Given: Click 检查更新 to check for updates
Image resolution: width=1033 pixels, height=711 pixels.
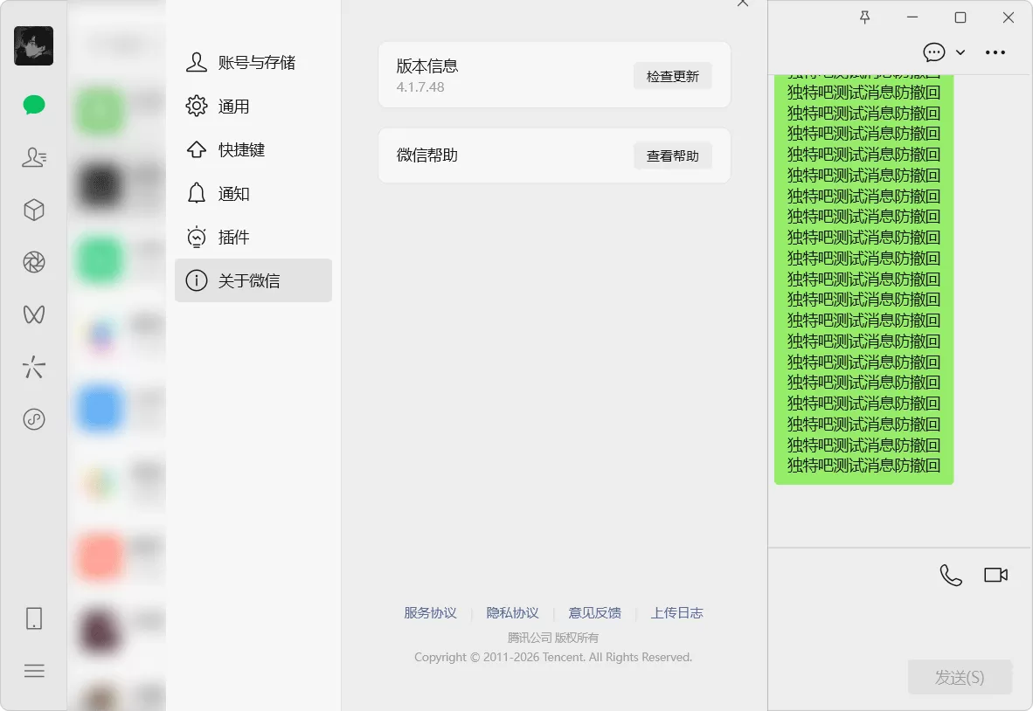Looking at the screenshot, I should coord(672,76).
